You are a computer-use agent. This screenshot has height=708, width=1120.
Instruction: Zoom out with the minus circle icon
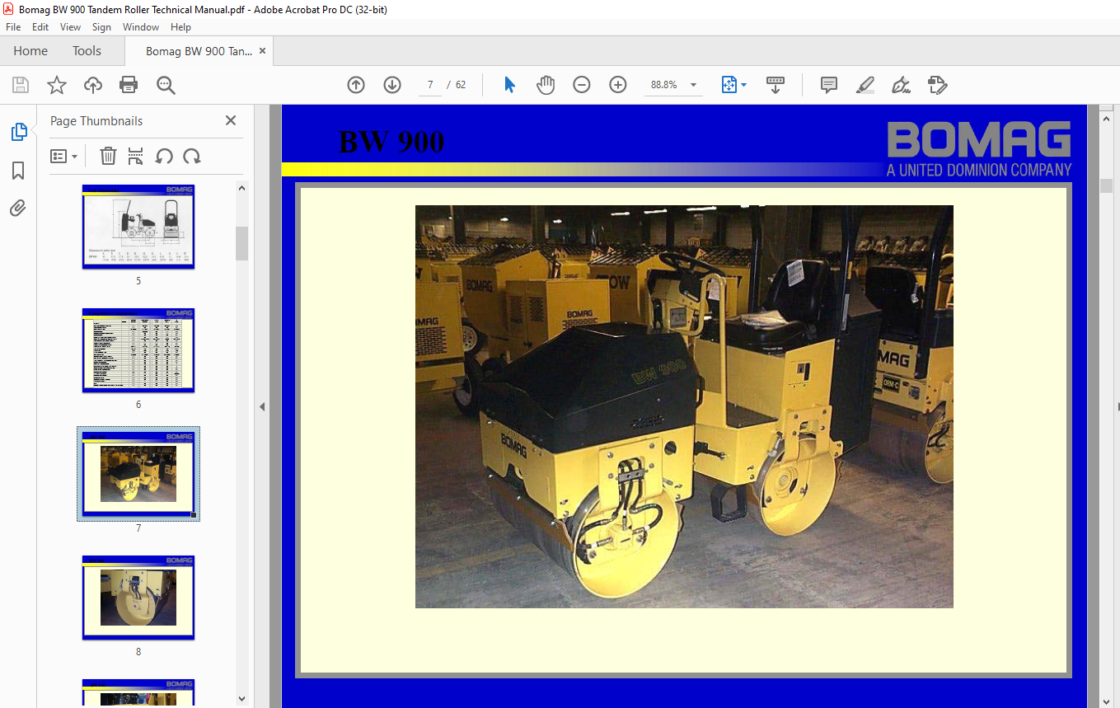point(582,85)
